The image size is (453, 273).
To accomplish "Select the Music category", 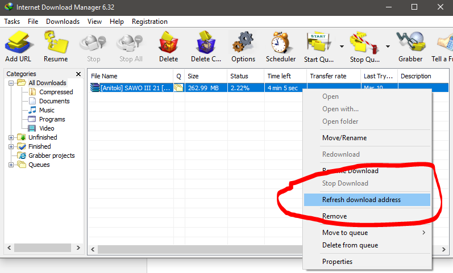I will point(47,110).
